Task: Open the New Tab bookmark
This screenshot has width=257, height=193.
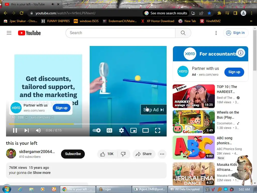Action: (x=187, y=21)
